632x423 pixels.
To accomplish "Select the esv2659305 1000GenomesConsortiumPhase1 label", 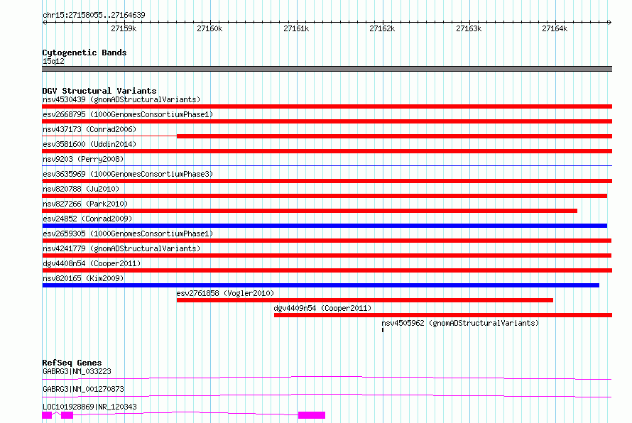I will 128,234.
